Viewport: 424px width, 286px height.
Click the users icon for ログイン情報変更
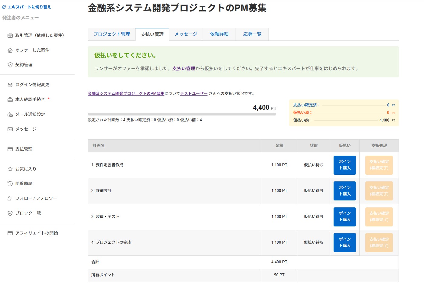pyautogui.click(x=10, y=85)
